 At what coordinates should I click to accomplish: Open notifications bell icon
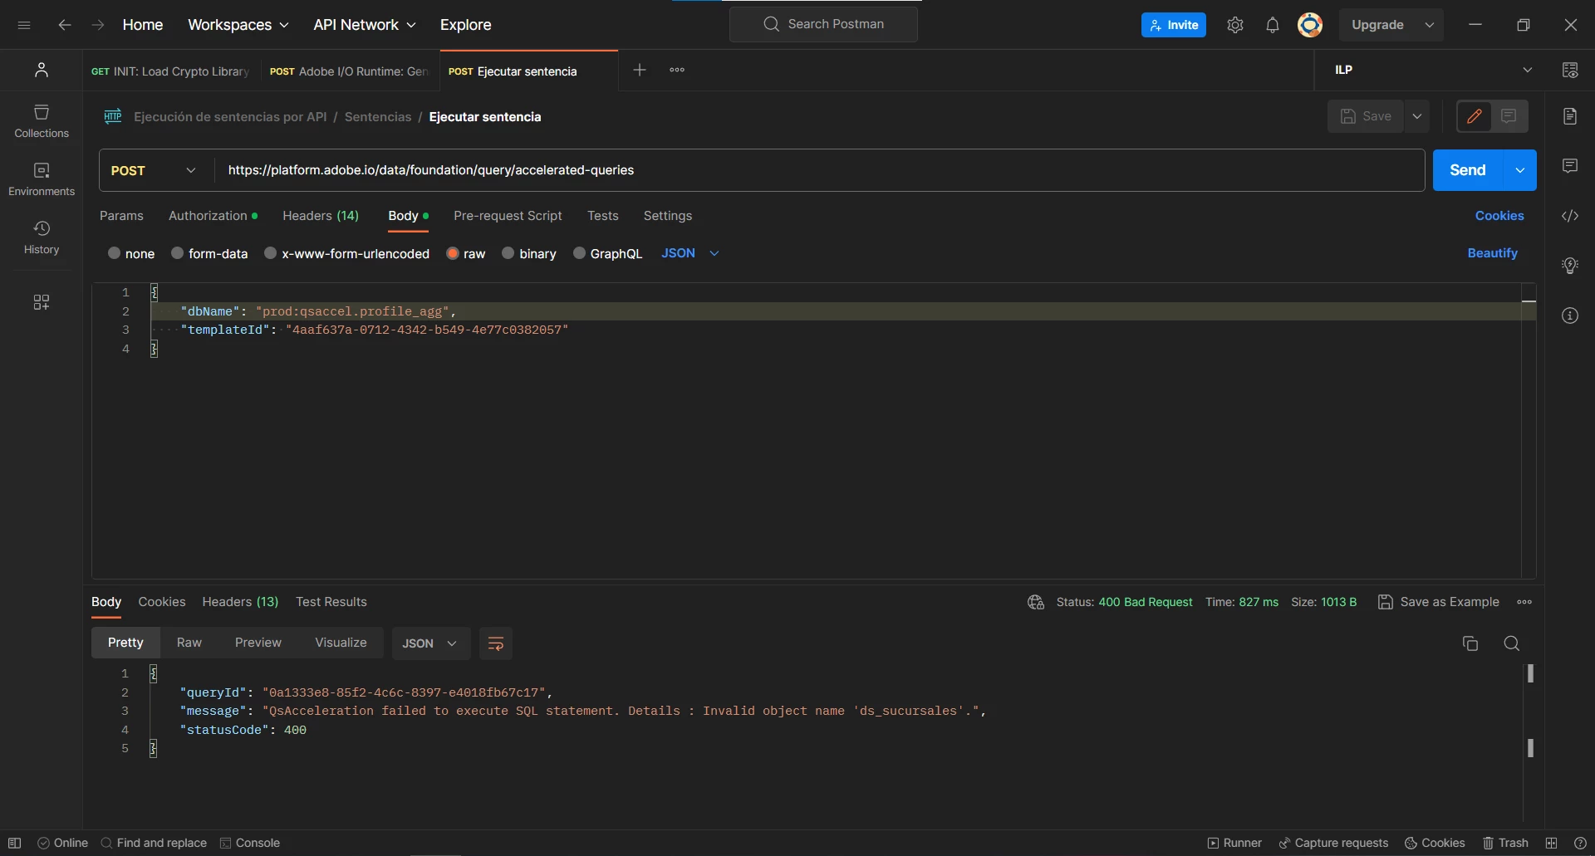(1273, 25)
